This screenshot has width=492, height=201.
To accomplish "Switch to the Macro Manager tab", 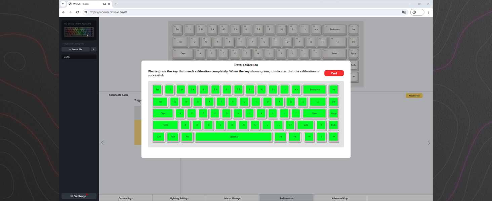I will [x=233, y=198].
